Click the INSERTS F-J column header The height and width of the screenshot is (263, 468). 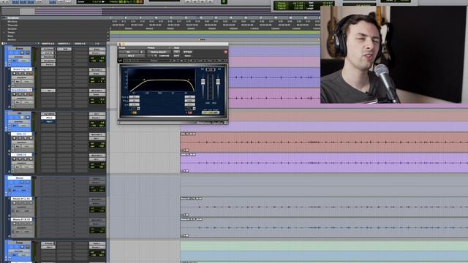pyautogui.click(x=64, y=44)
